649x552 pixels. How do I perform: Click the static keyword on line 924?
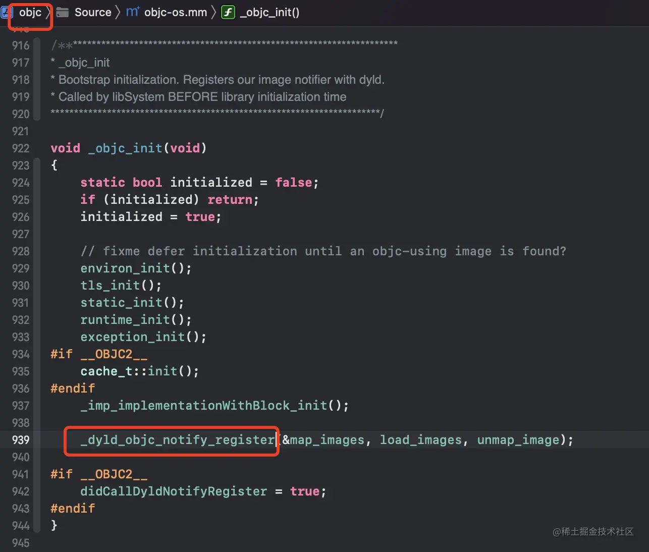pos(103,183)
